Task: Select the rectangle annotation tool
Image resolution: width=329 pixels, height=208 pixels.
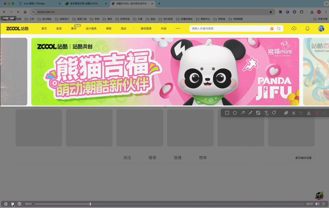Action: 227,113
